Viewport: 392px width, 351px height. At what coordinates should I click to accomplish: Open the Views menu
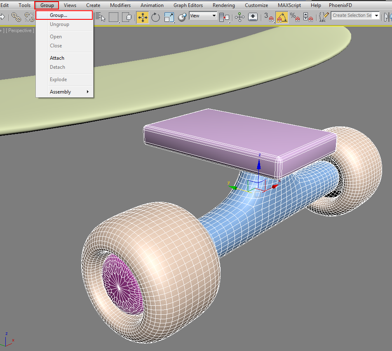70,5
